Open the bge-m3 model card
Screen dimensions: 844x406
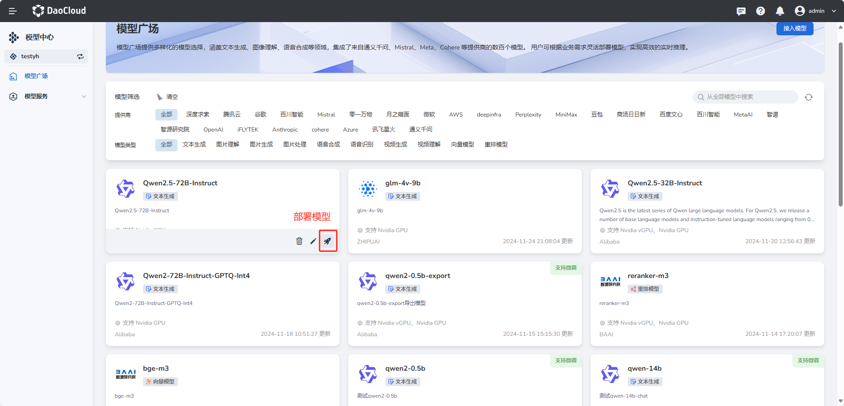point(222,380)
